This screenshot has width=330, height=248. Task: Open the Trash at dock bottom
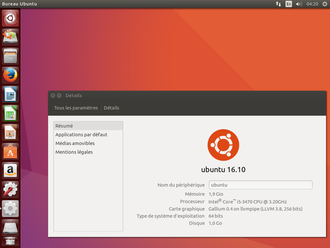point(10,242)
